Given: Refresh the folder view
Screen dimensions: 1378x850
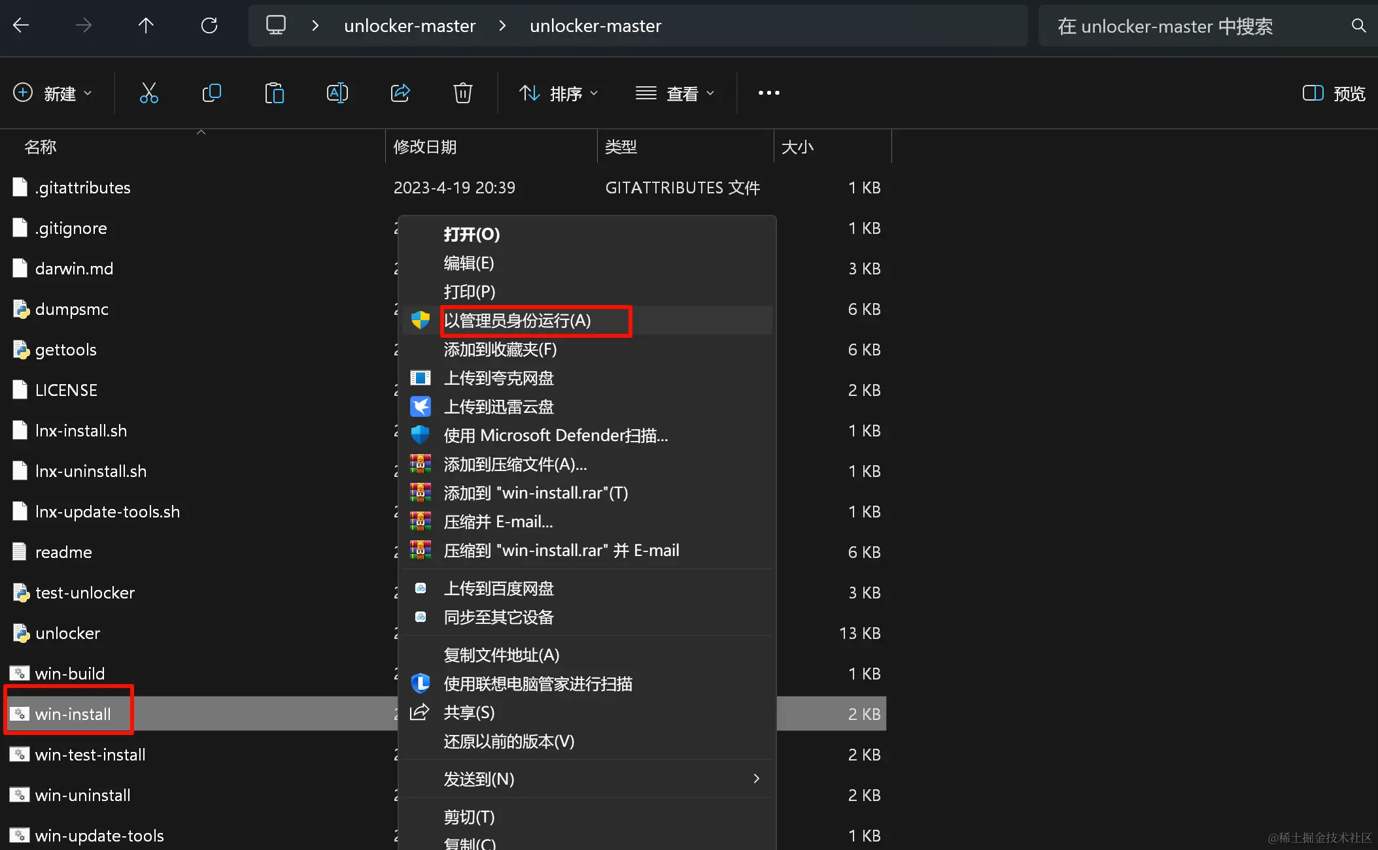Looking at the screenshot, I should pos(209,26).
